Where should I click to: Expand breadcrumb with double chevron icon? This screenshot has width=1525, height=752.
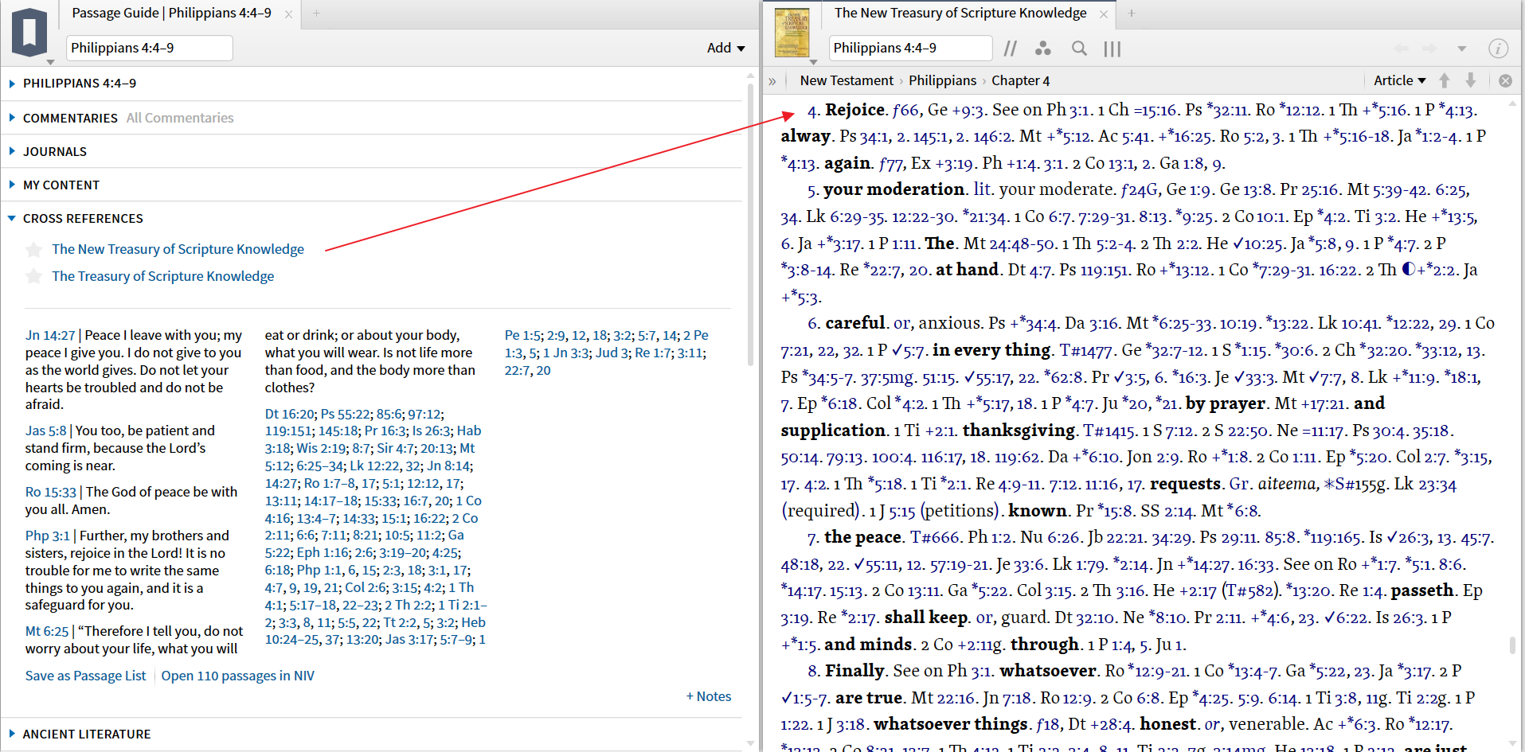tap(772, 81)
